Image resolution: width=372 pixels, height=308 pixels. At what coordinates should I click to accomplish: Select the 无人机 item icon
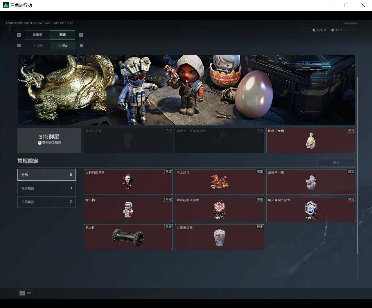[128, 237]
